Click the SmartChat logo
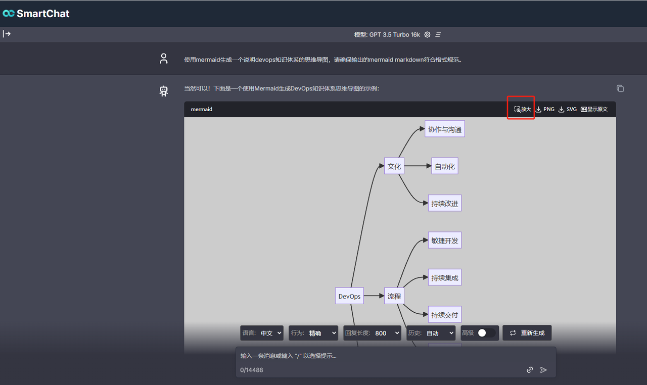647x385 pixels. (x=36, y=14)
